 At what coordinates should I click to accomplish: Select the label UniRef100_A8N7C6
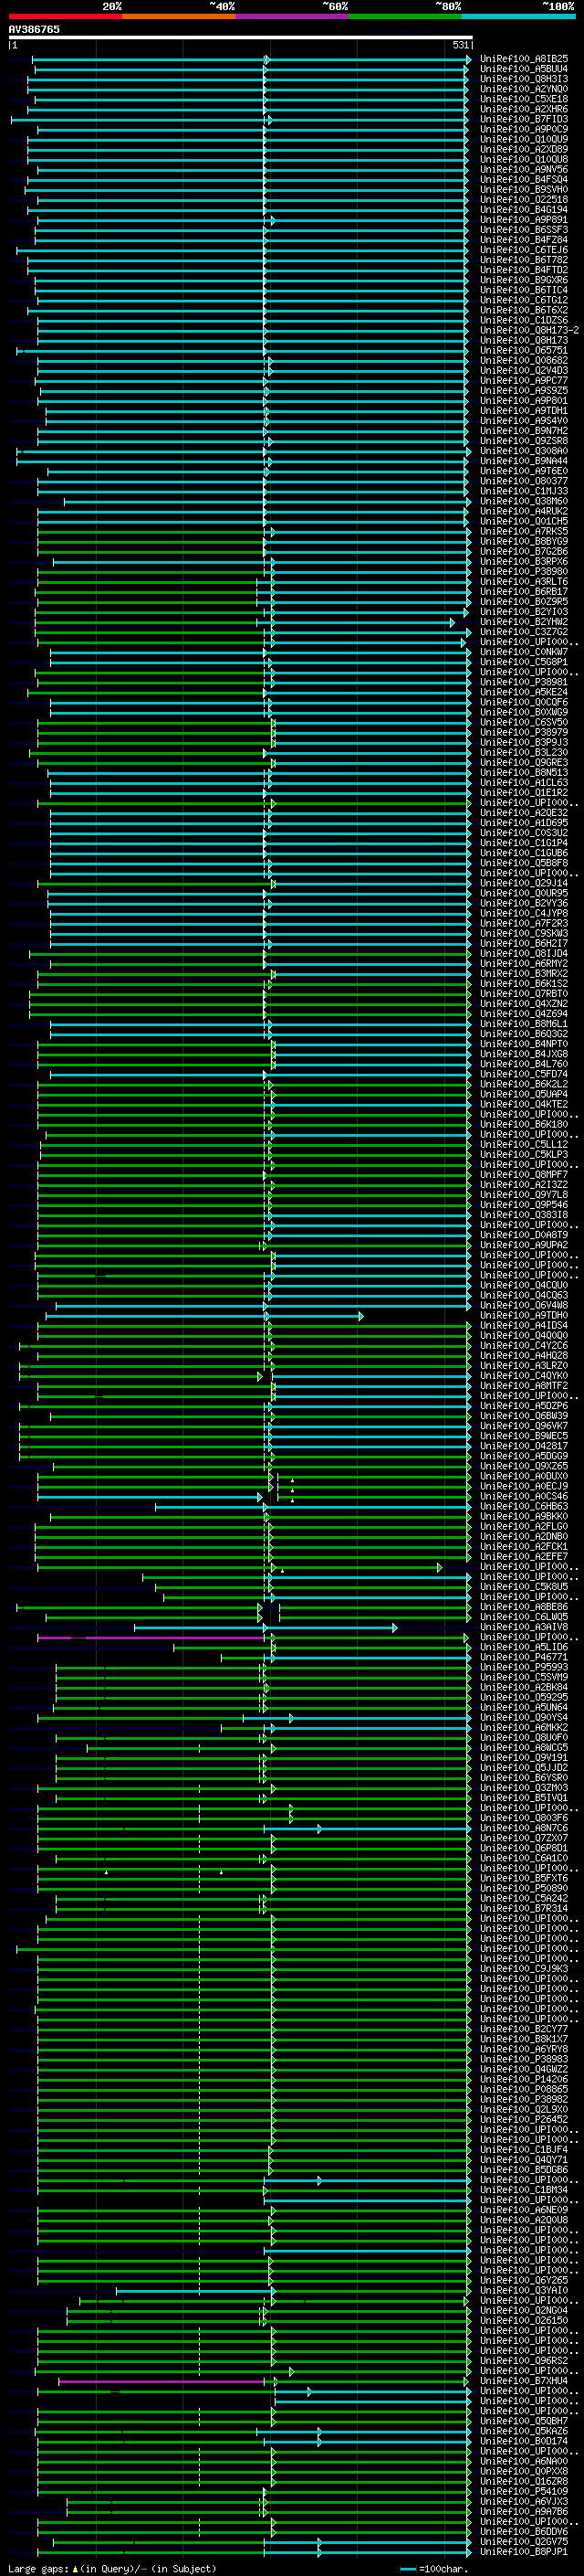coord(524,1828)
